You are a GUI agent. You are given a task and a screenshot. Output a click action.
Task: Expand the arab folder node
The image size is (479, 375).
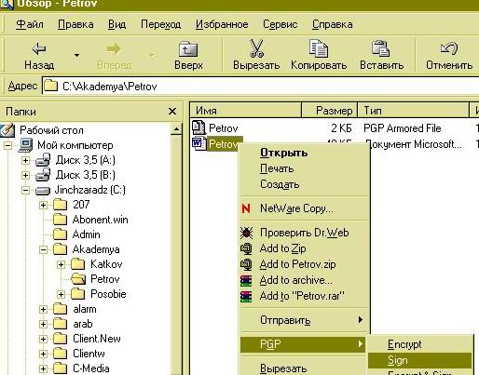point(44,324)
